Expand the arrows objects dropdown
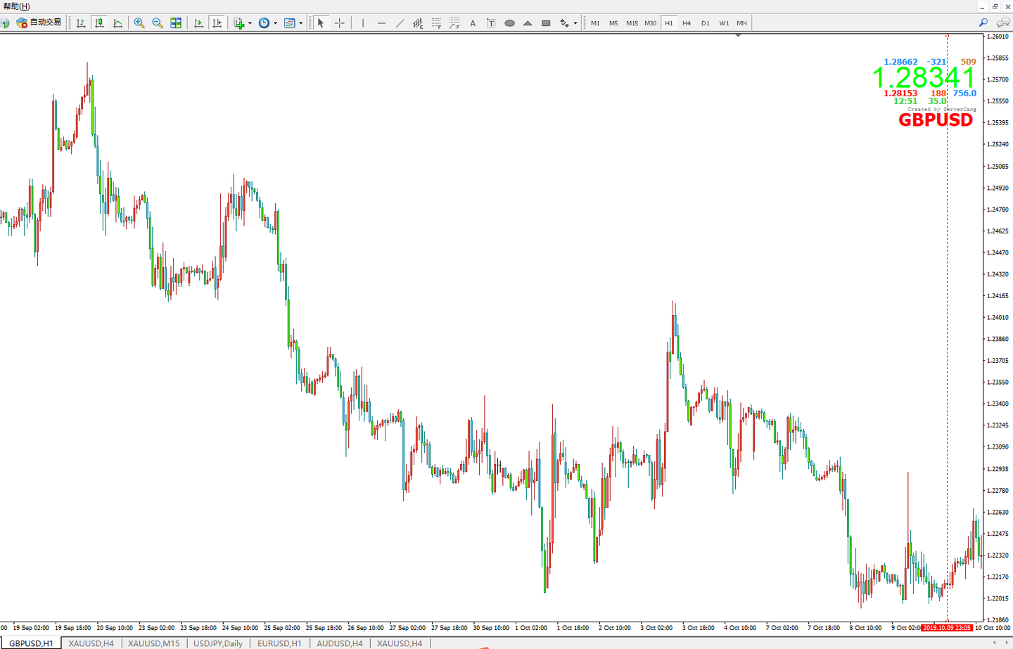 pyautogui.click(x=575, y=23)
